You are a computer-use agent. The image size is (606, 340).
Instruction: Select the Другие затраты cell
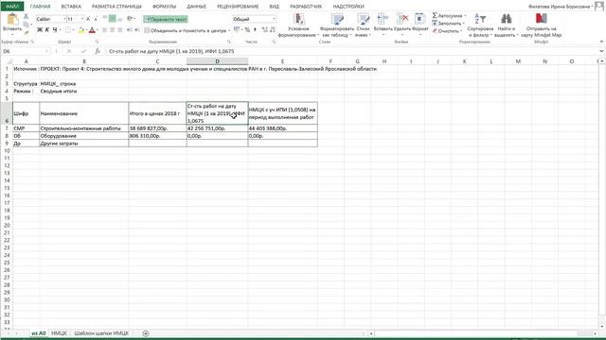[x=84, y=143]
